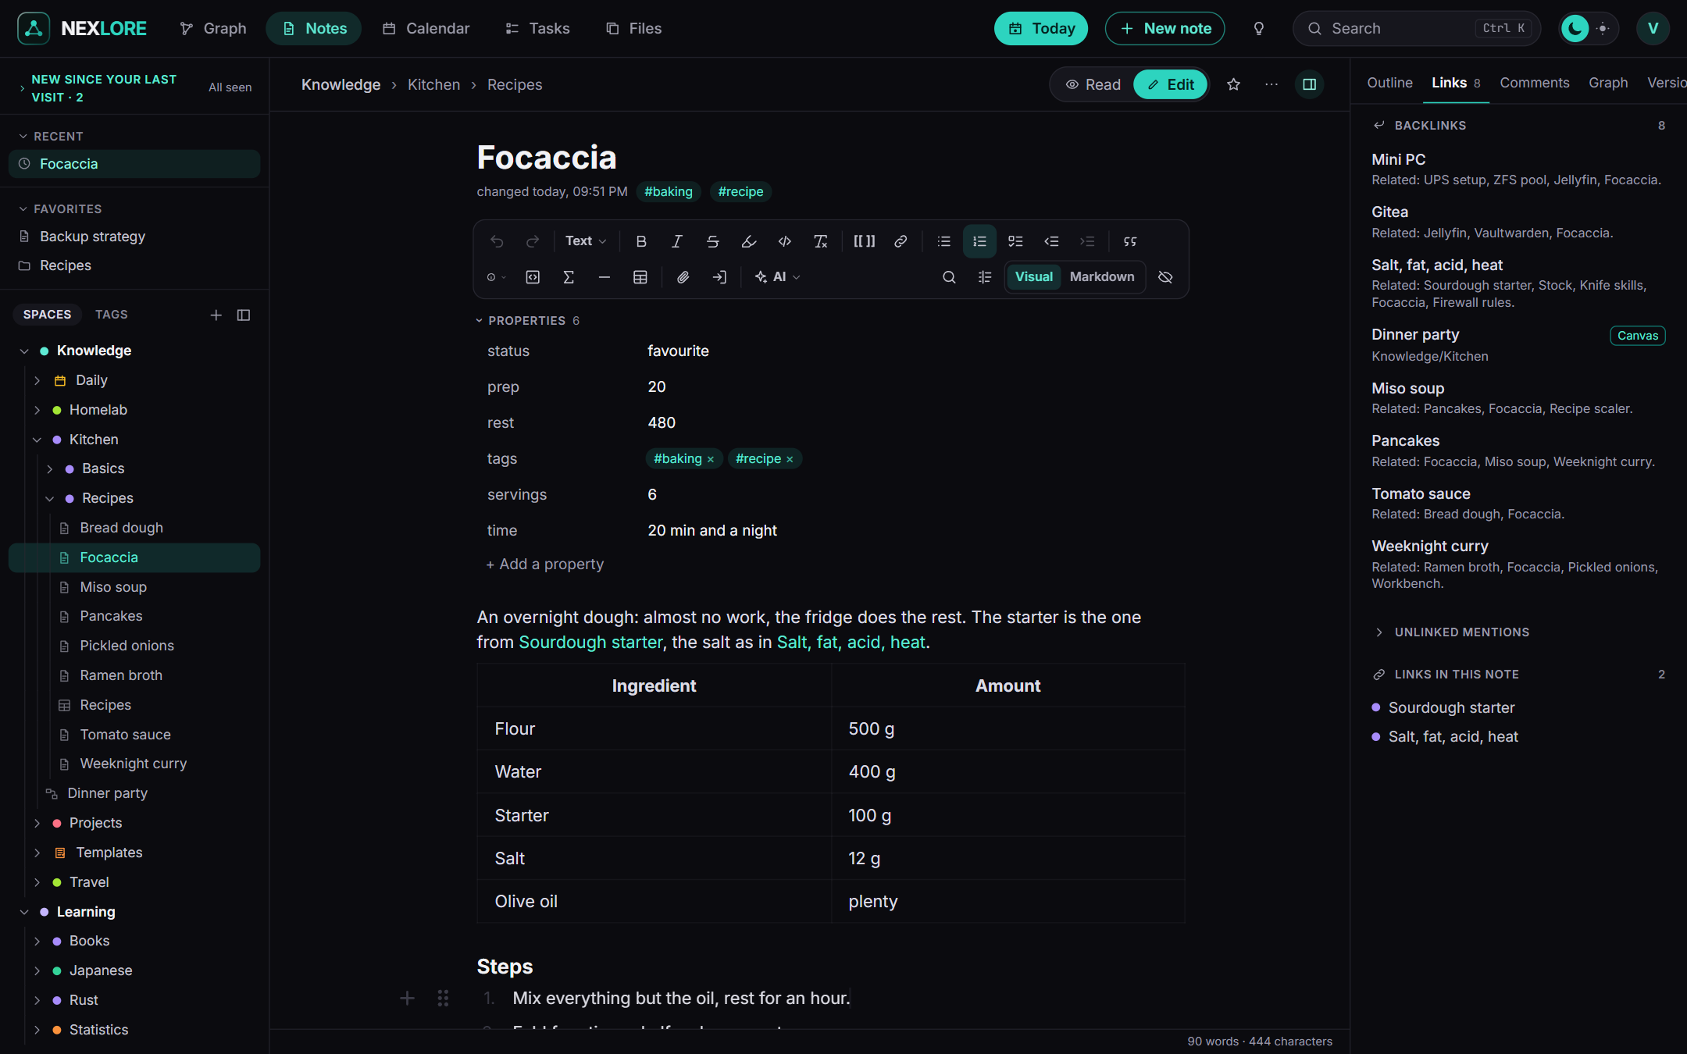
Task: Insert a math formula with sigma icon
Action: tap(569, 277)
